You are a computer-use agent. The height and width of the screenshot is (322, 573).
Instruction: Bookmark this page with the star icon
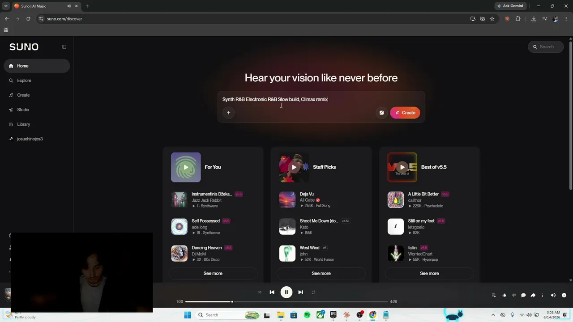coord(492,19)
